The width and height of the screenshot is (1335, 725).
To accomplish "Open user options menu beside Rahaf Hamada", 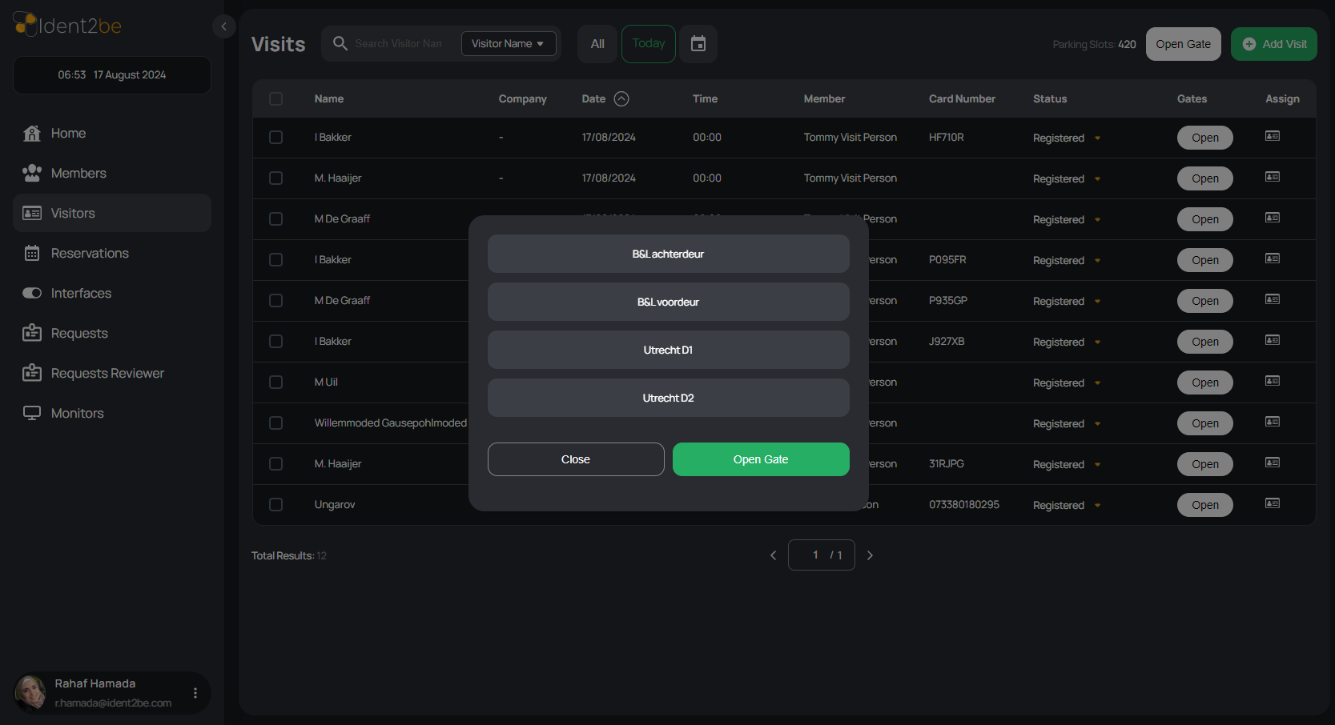I will pyautogui.click(x=195, y=693).
